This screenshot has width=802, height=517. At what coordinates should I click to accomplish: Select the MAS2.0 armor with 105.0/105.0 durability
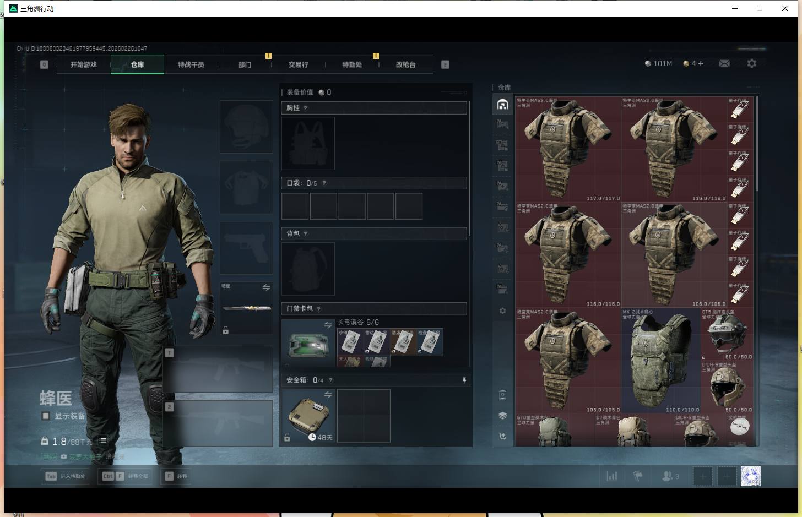coord(568,361)
